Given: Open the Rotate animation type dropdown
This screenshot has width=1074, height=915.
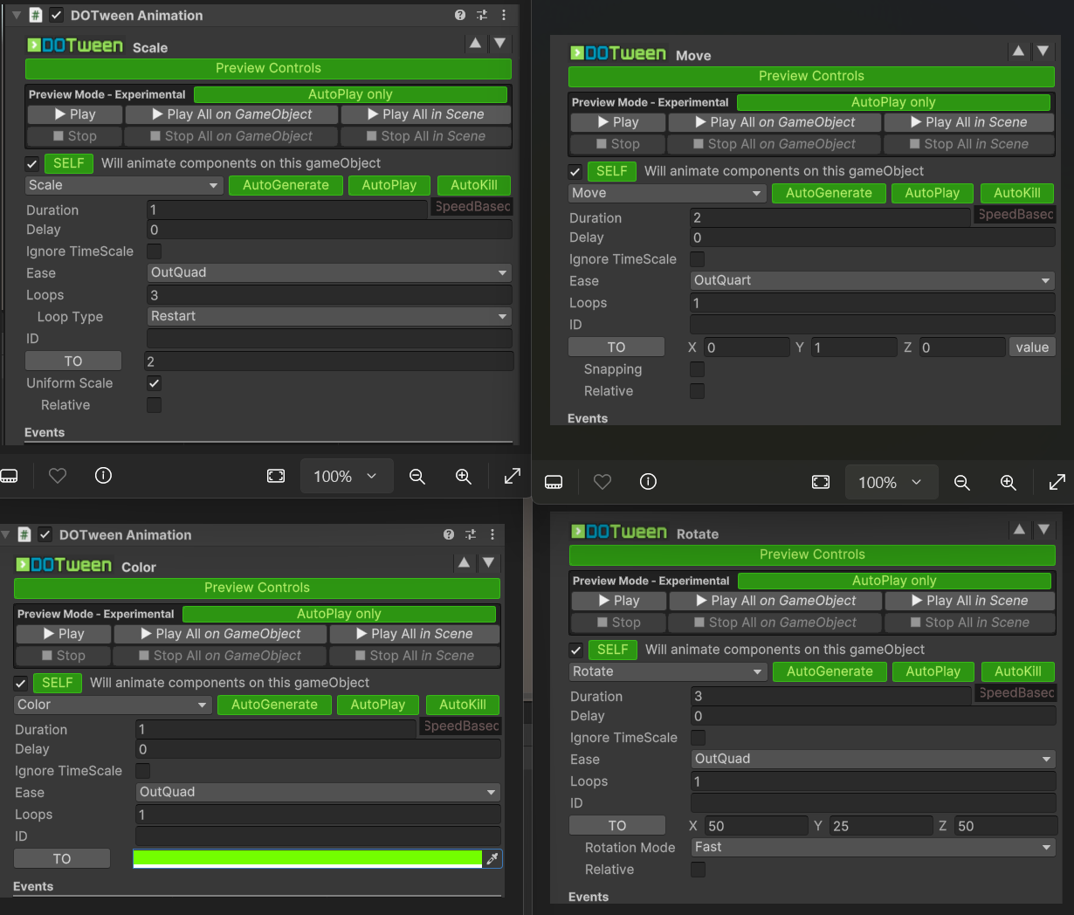Looking at the screenshot, I should (x=668, y=671).
